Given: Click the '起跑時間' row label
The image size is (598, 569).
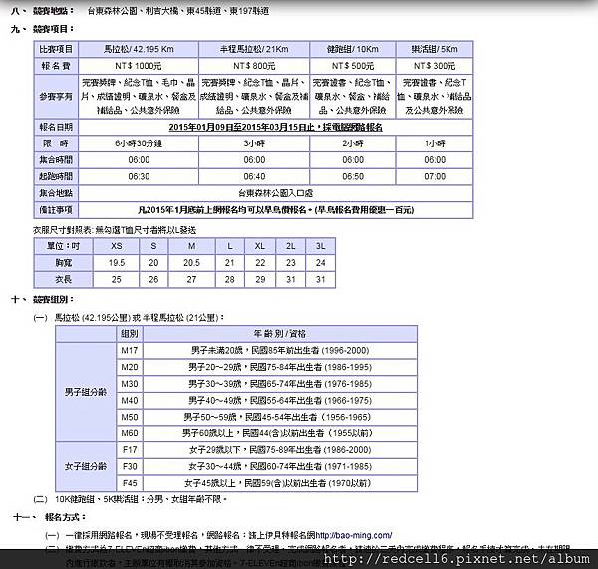Looking at the screenshot, I should click(56, 177).
